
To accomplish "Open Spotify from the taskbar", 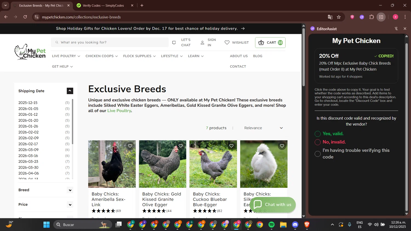I will (x=272, y=225).
